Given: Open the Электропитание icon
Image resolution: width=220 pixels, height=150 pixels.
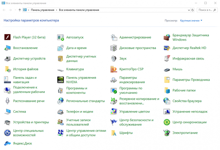Looking at the screenshot, I should (167, 133).
